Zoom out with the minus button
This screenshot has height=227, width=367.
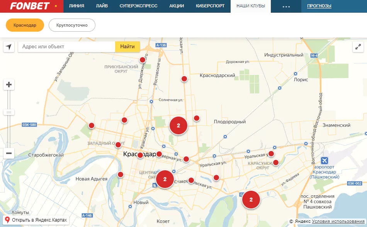pyautogui.click(x=9, y=153)
